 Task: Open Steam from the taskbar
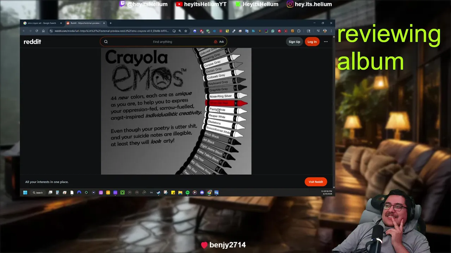click(x=158, y=193)
